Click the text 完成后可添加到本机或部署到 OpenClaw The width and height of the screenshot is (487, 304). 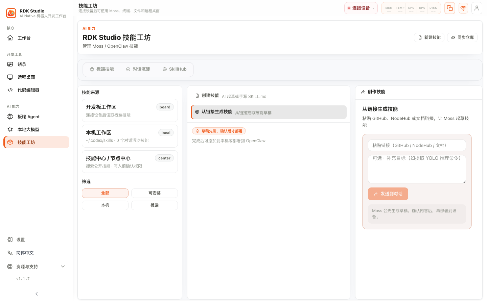click(229, 141)
